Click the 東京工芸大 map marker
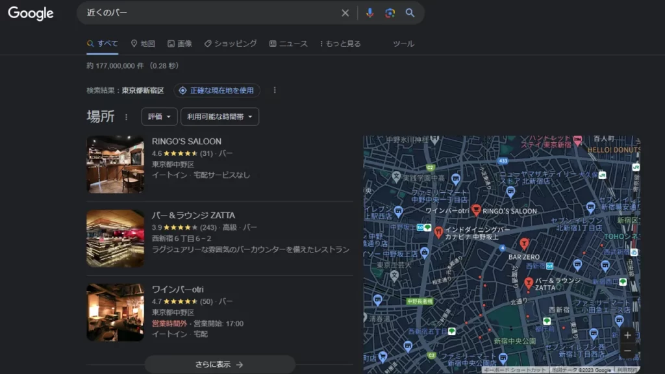 point(394,275)
